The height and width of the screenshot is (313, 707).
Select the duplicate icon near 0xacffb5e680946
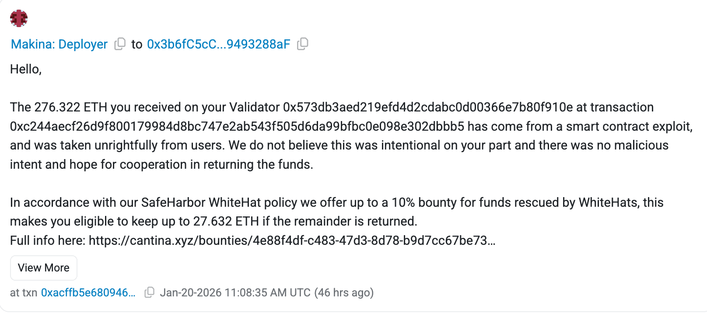pos(150,293)
